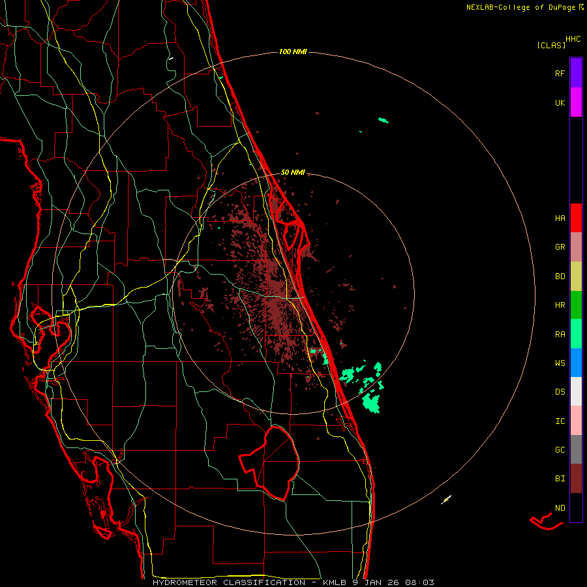Click the 'HYDROMETEOR CLASSIFICATION' caption text
The height and width of the screenshot is (587, 587).
tap(229, 582)
